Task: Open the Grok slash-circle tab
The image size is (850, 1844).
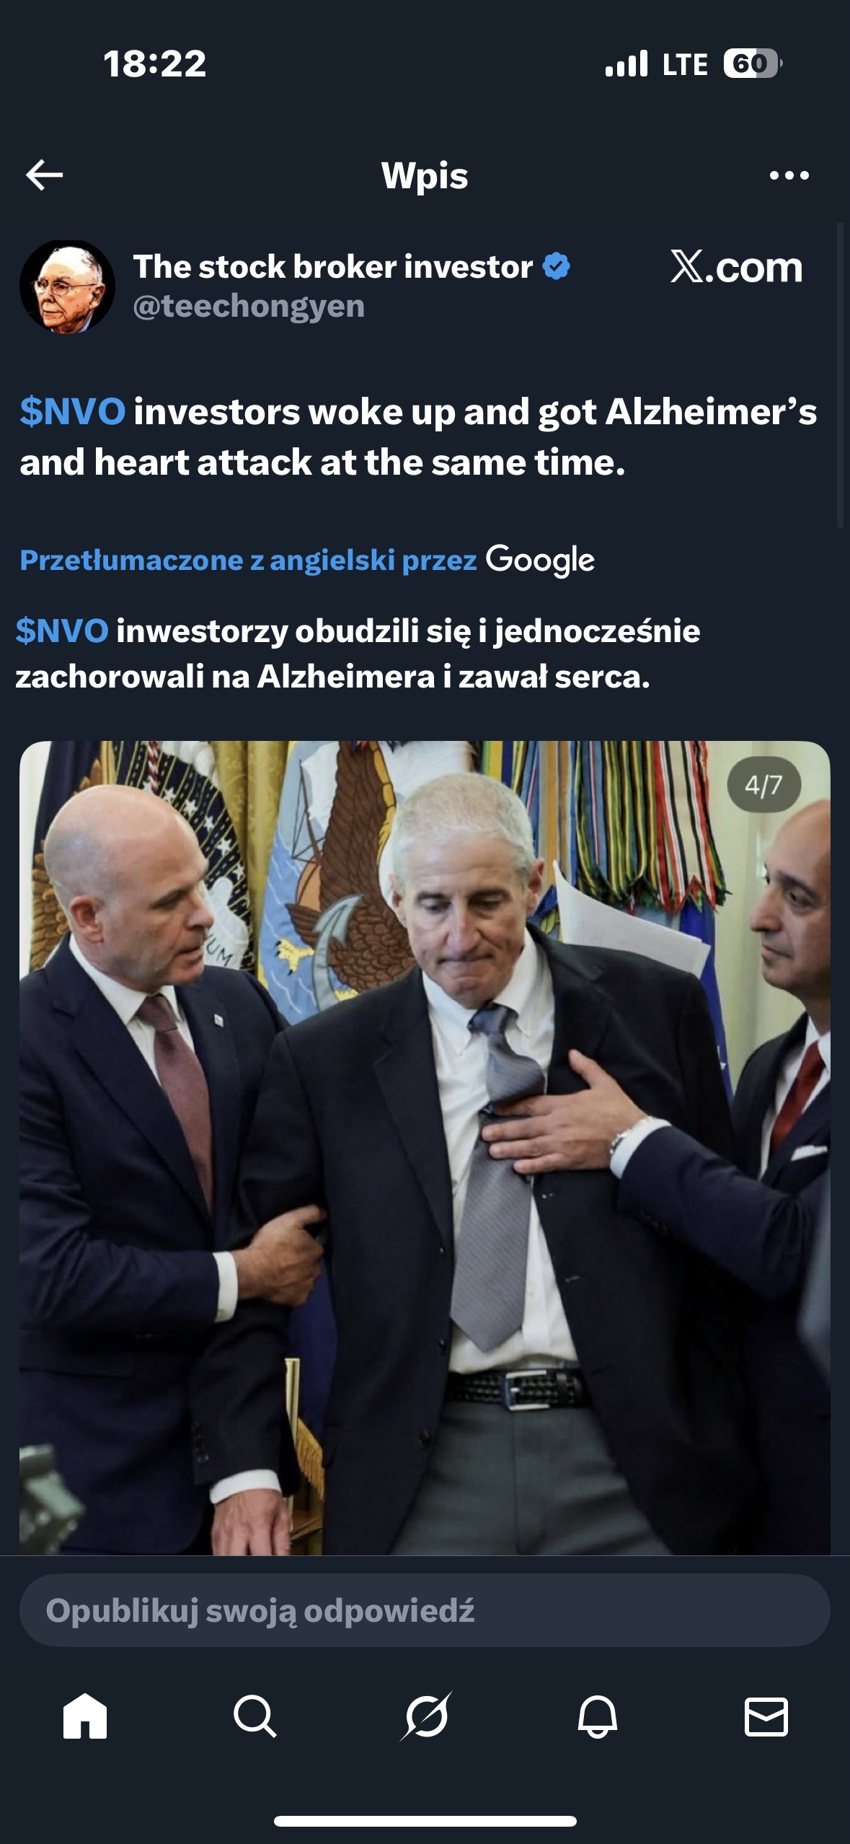Action: coord(426,1716)
